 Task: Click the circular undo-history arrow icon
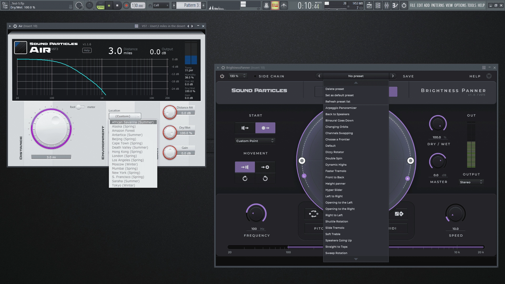pos(404,5)
